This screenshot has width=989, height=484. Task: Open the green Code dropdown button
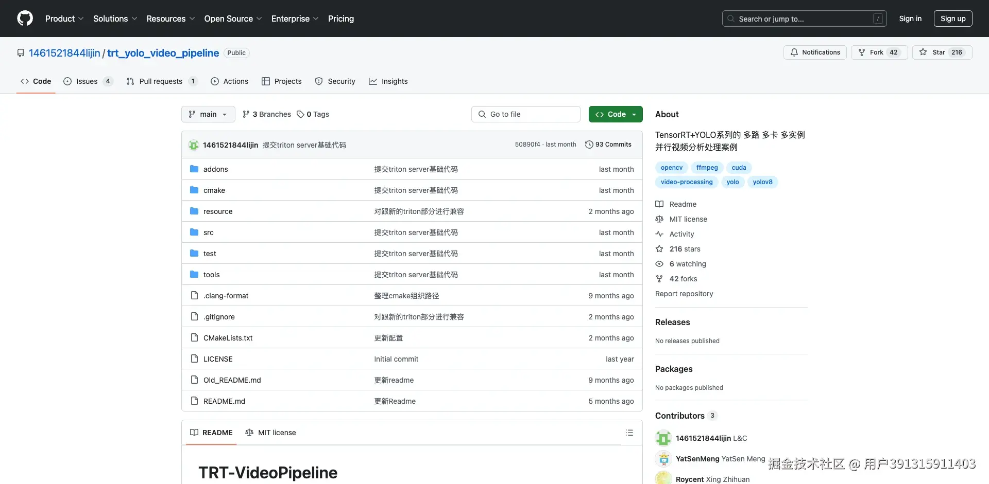616,114
